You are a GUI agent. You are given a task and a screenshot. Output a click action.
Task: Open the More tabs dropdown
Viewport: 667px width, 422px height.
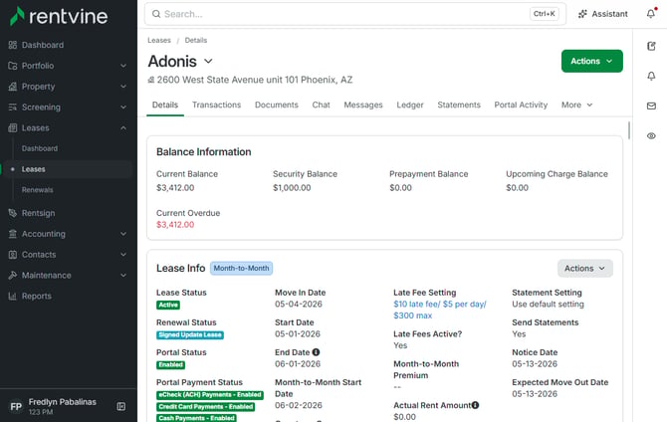point(576,105)
